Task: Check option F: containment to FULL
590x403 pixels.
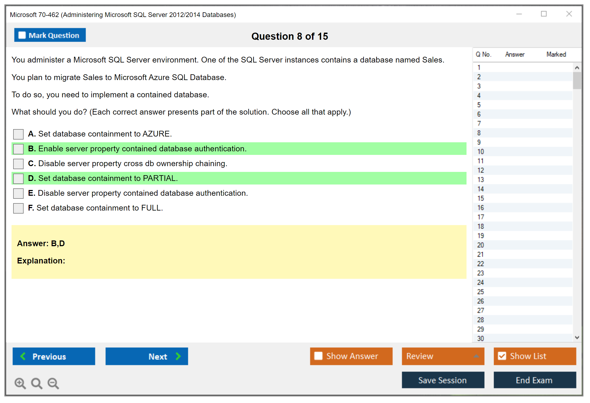Action: [18, 208]
